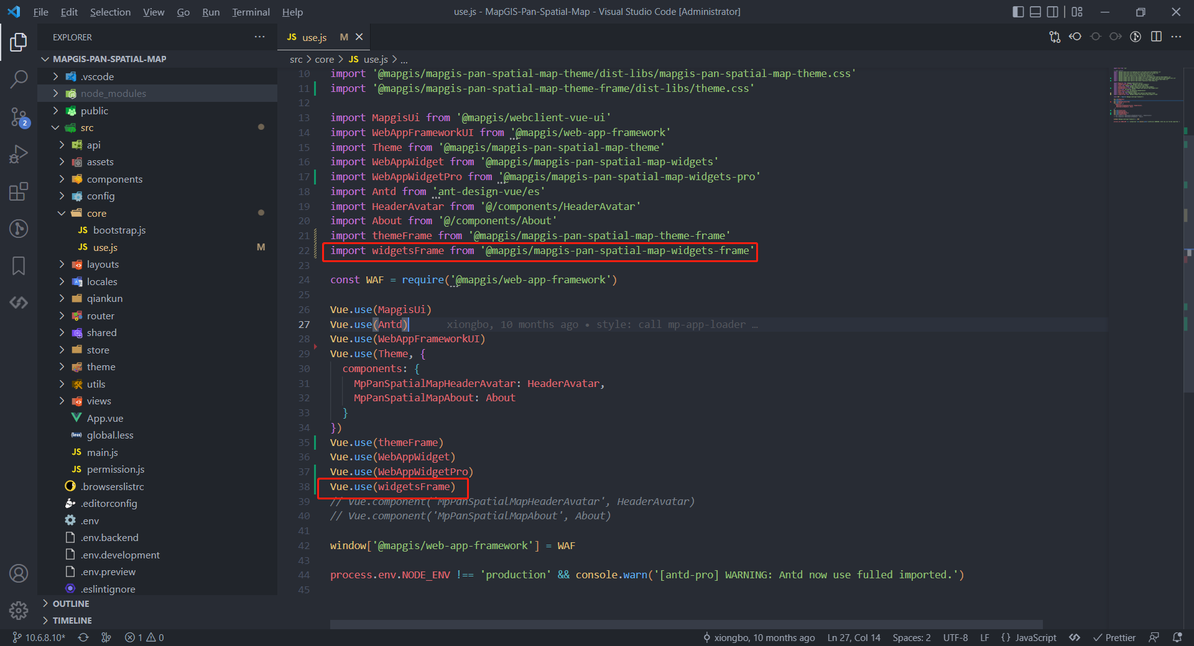
Task: Open the Bookmarks view icon
Action: tap(19, 266)
